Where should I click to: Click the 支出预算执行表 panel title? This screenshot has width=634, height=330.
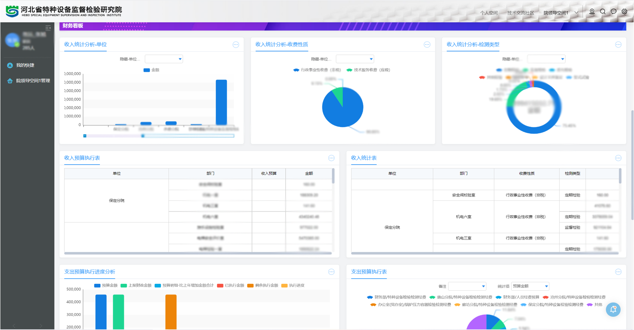coord(369,272)
